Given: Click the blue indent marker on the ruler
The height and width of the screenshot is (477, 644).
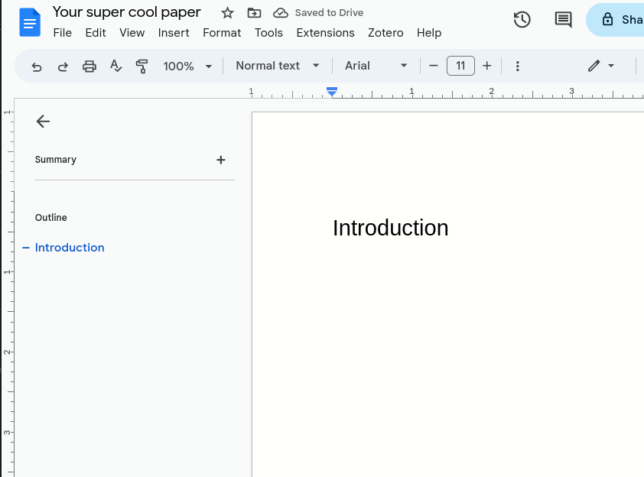Looking at the screenshot, I should coord(331,91).
